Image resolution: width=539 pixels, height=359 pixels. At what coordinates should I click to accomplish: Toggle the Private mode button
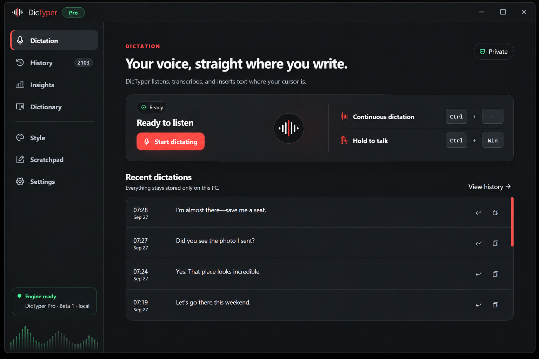tap(493, 52)
